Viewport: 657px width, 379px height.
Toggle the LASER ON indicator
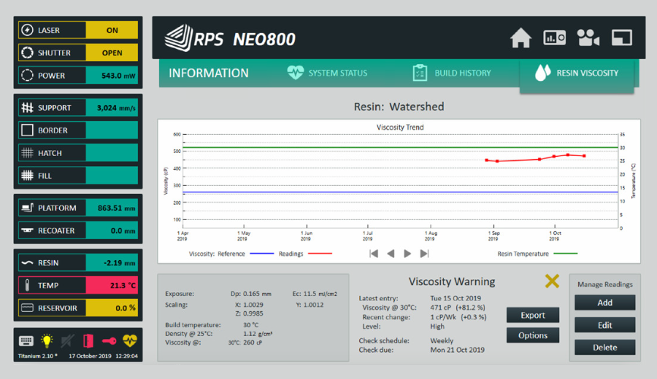tap(112, 30)
